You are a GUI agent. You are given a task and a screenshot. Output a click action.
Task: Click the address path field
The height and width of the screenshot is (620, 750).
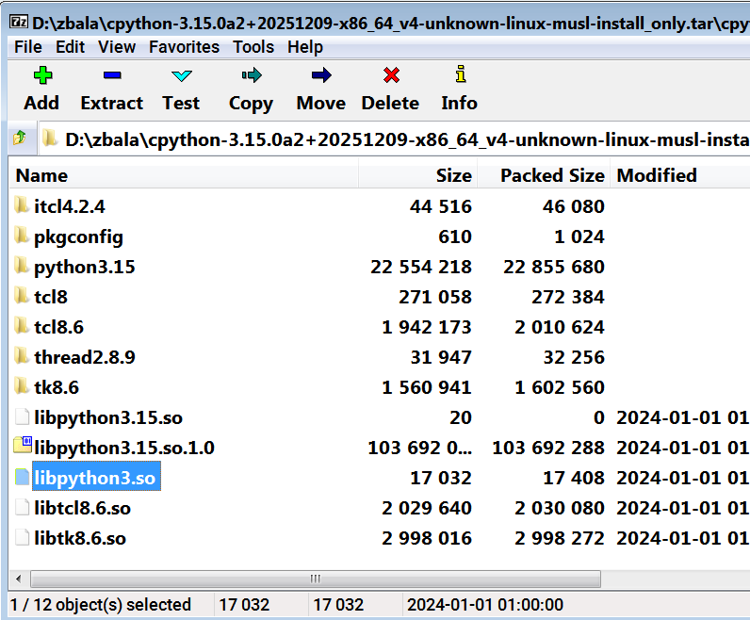point(405,139)
